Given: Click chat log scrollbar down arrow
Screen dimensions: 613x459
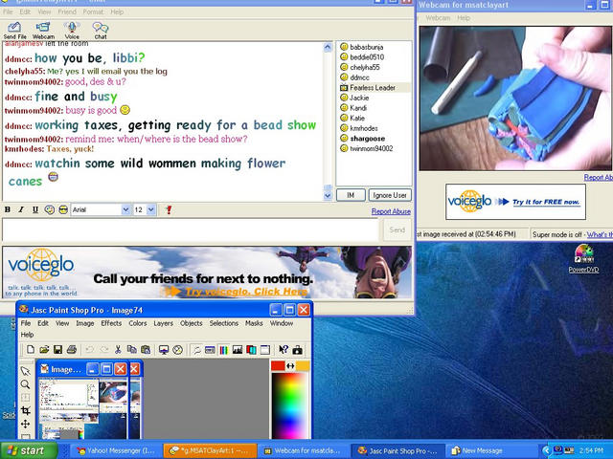Looking at the screenshot, I should [328, 195].
